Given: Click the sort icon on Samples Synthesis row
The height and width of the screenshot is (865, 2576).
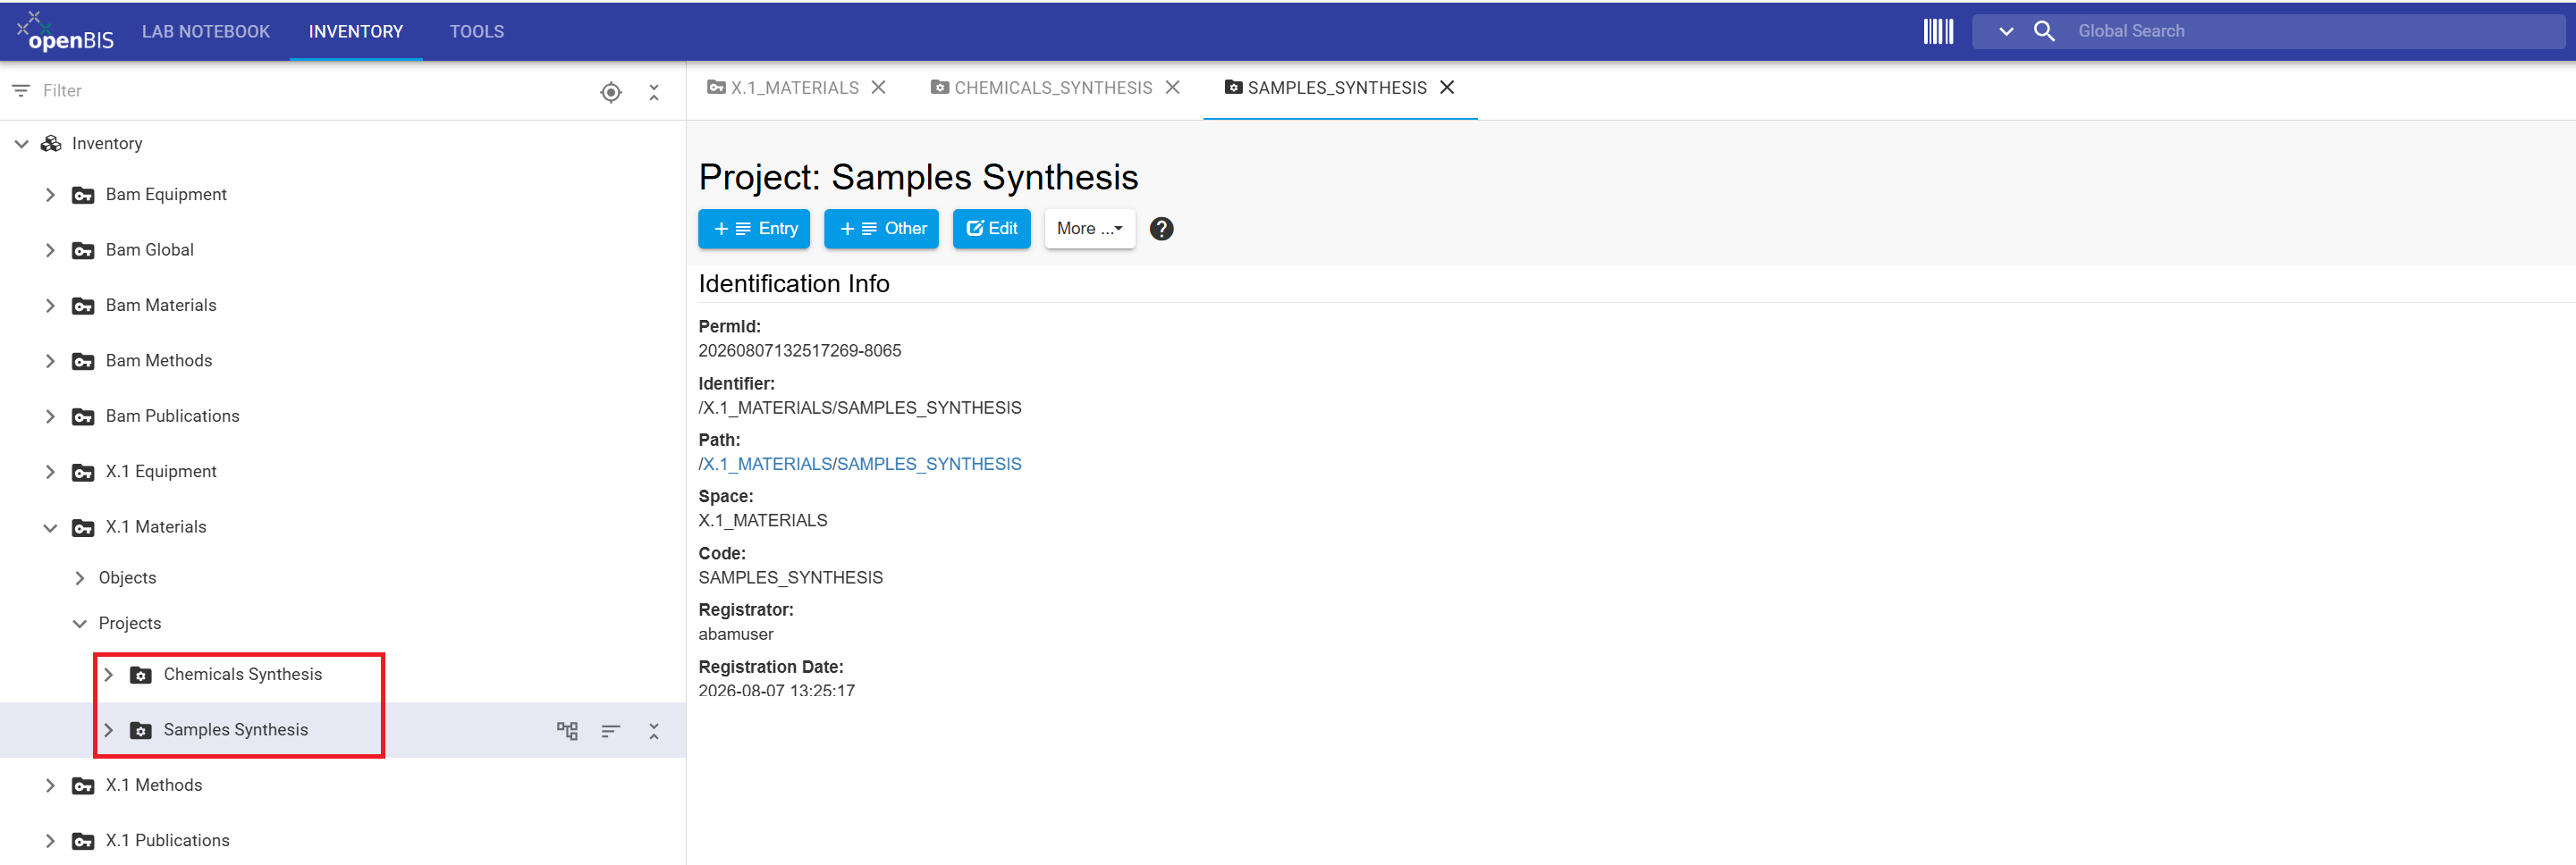Looking at the screenshot, I should (x=611, y=731).
